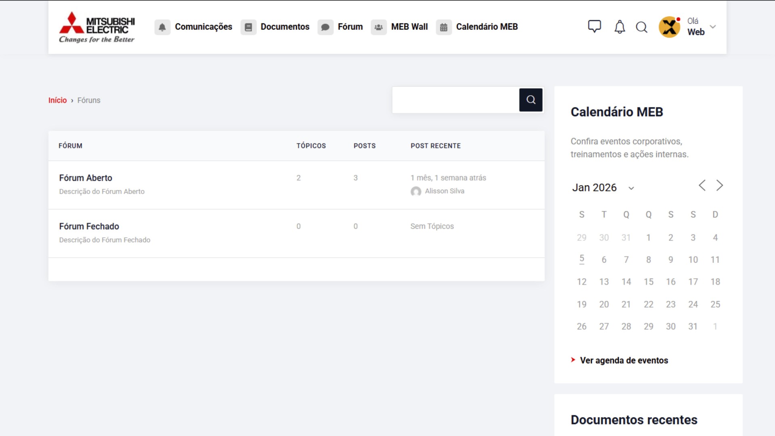The image size is (775, 436).
Task: Select day 5 in the calendar
Action: point(582,258)
